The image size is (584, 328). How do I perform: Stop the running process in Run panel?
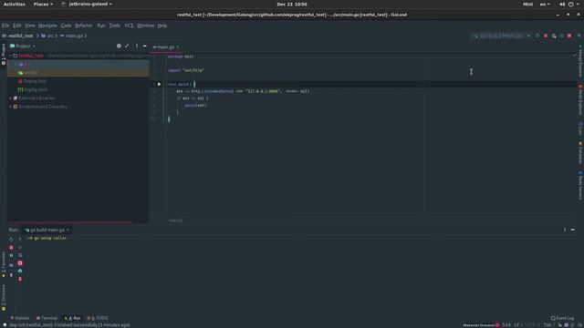tap(11, 247)
